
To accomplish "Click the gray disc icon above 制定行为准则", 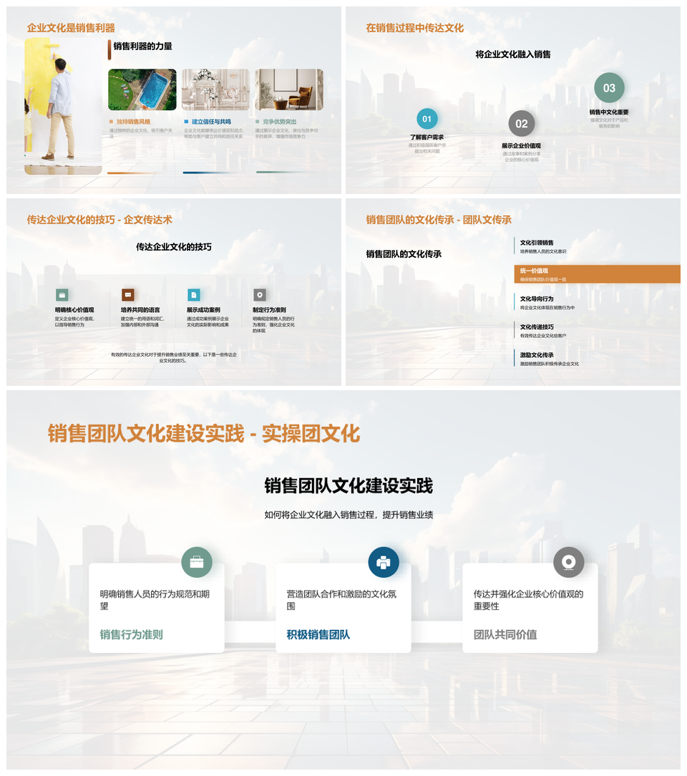I will click(260, 295).
